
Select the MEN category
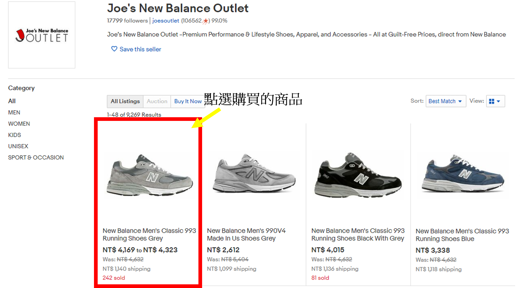[x=14, y=112]
